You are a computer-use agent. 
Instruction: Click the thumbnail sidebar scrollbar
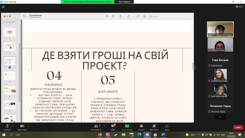click(20, 72)
